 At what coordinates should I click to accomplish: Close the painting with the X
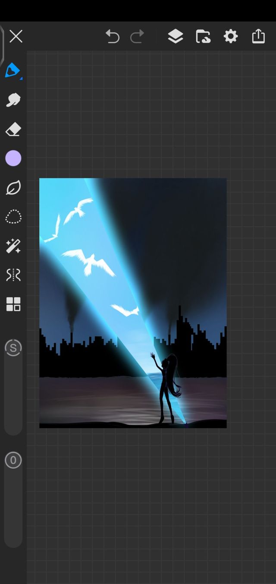(x=16, y=36)
